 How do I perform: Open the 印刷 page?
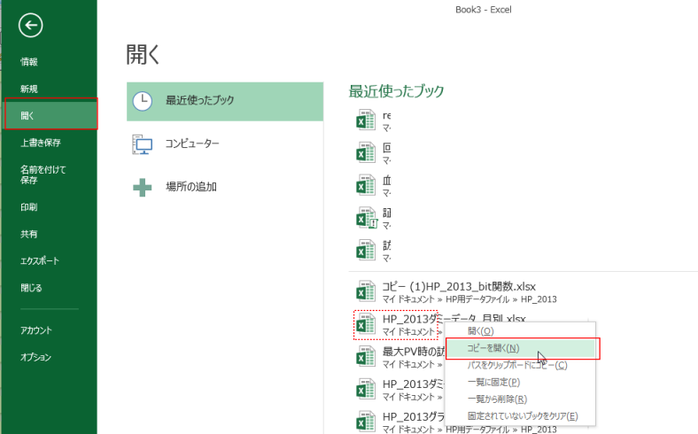[29, 207]
